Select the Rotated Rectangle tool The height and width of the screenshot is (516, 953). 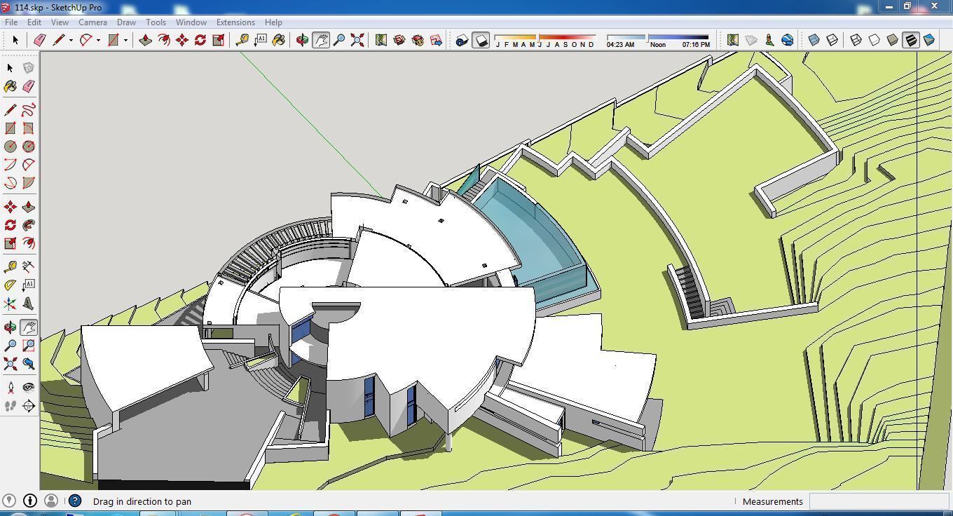click(x=29, y=128)
